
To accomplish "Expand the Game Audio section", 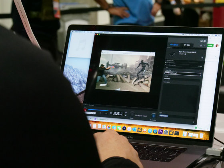I will (x=170, y=60).
